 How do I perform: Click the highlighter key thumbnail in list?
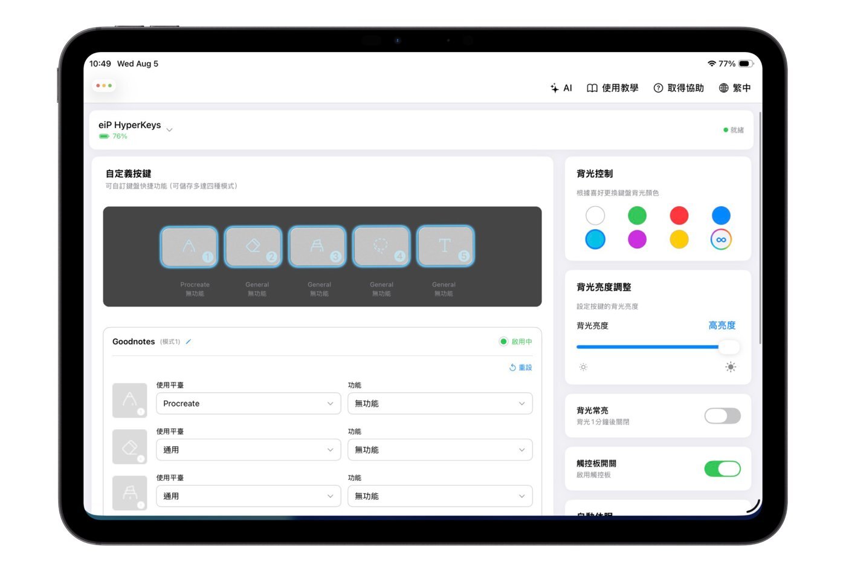(130, 493)
